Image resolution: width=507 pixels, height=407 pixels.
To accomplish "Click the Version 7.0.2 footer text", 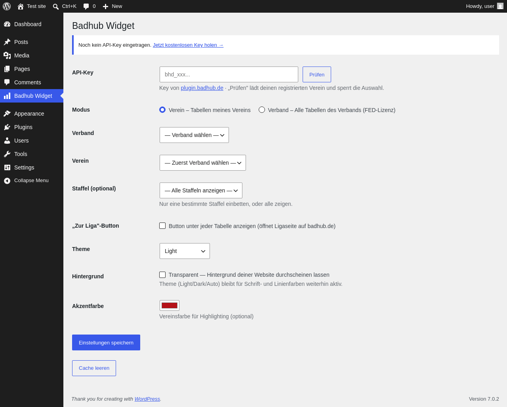I will 484,399.
